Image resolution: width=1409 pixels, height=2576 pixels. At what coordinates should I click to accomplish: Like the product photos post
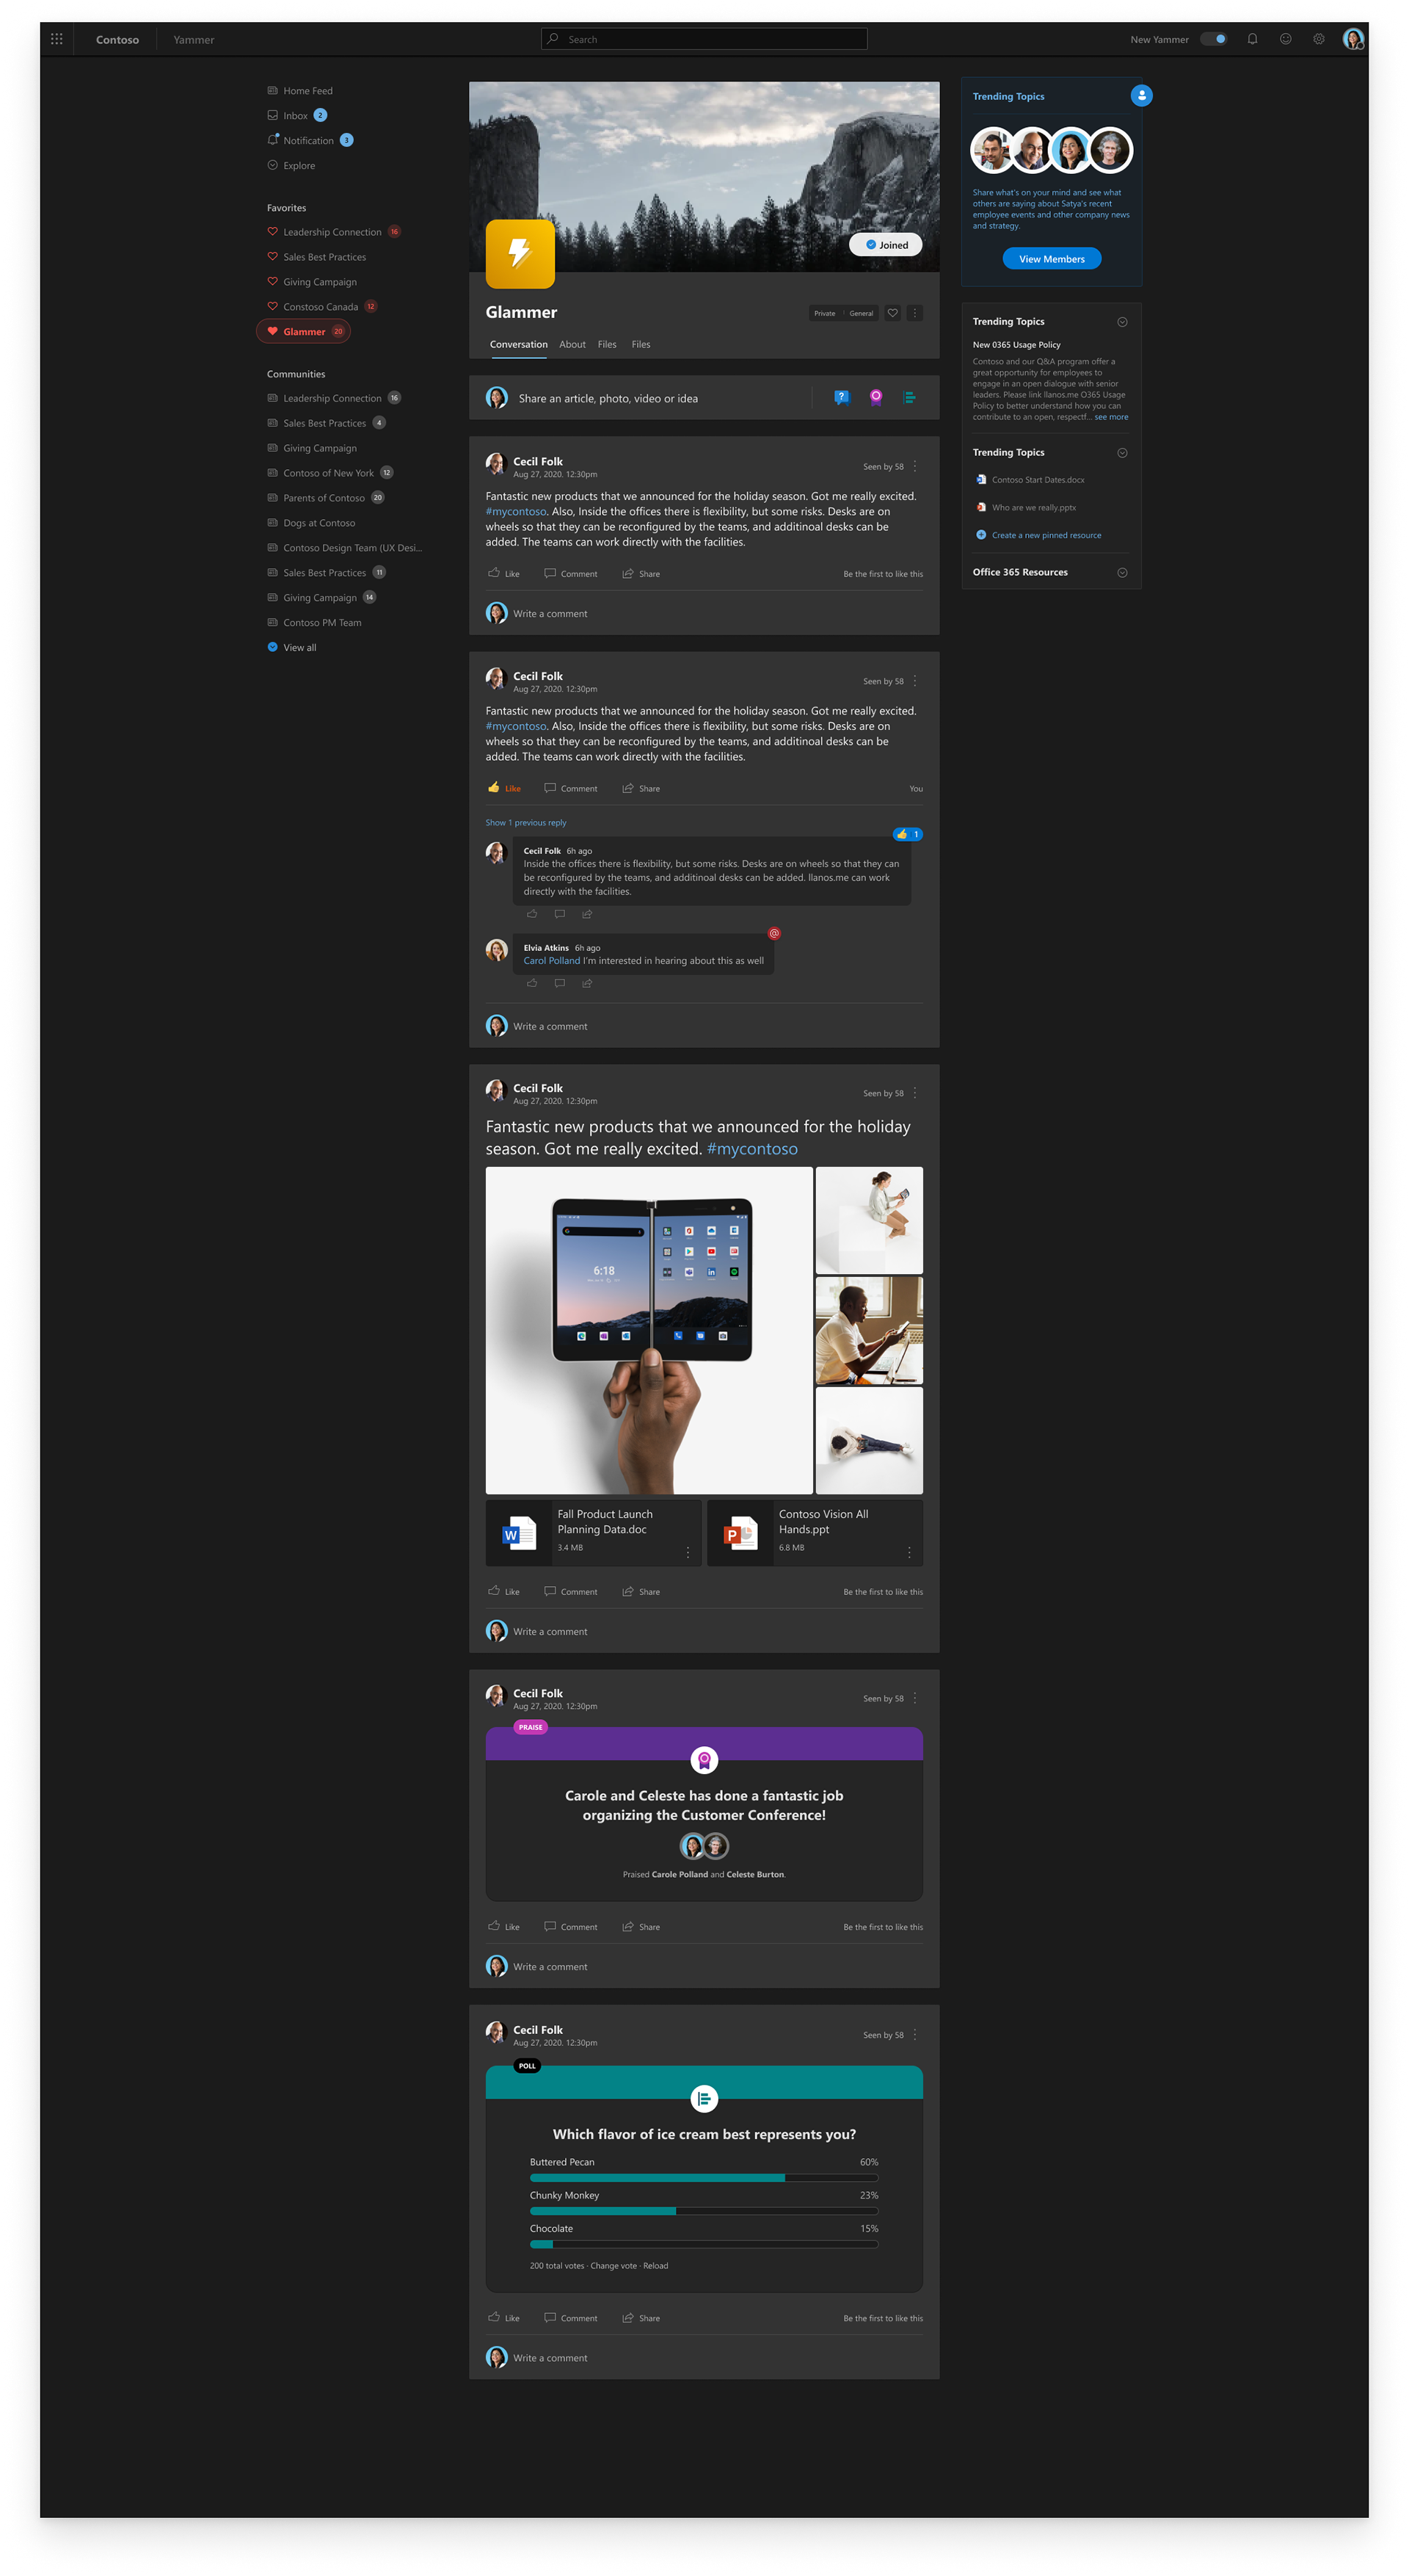click(x=503, y=1591)
